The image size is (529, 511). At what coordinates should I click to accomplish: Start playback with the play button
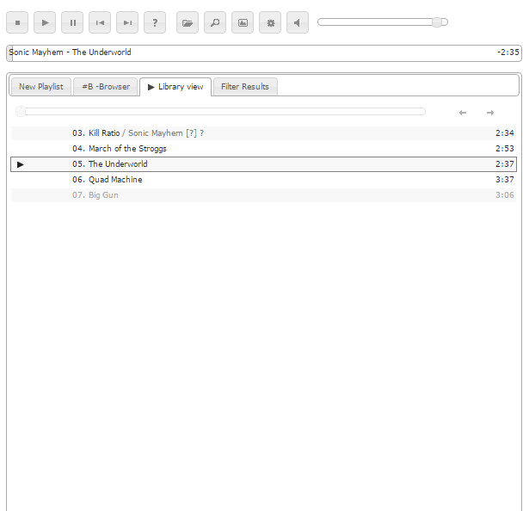[x=45, y=22]
